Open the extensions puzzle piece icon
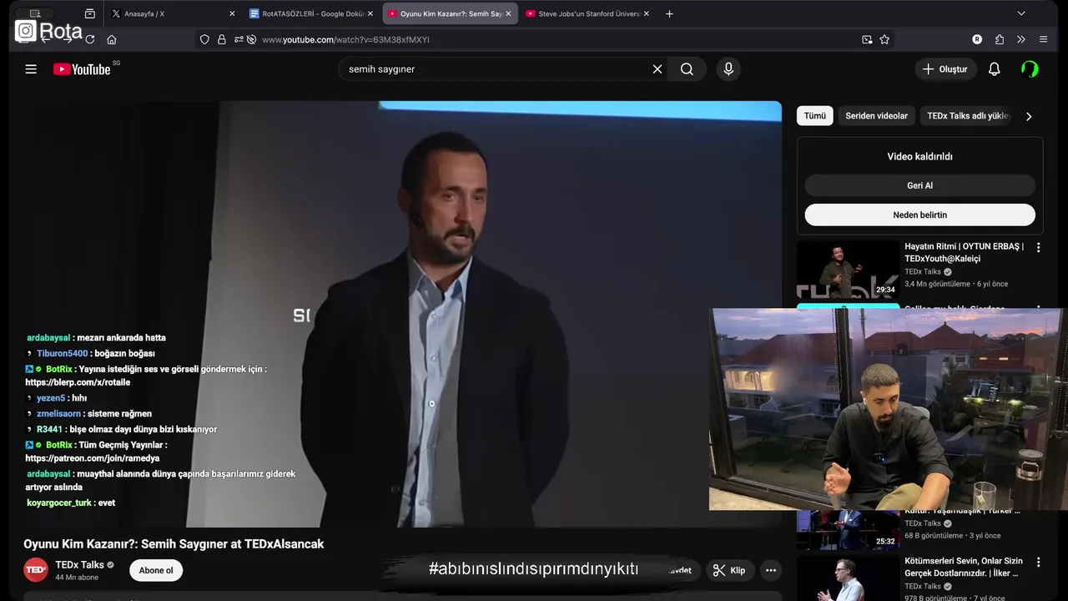This screenshot has width=1068, height=601. pos(1000,39)
